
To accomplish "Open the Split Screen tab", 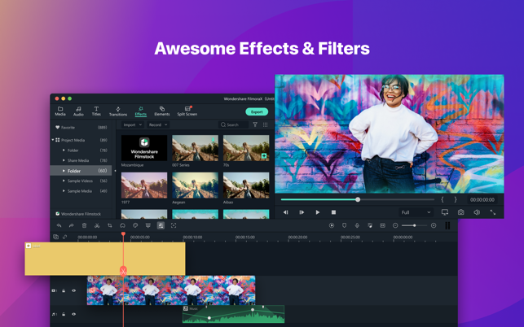I will point(187,111).
